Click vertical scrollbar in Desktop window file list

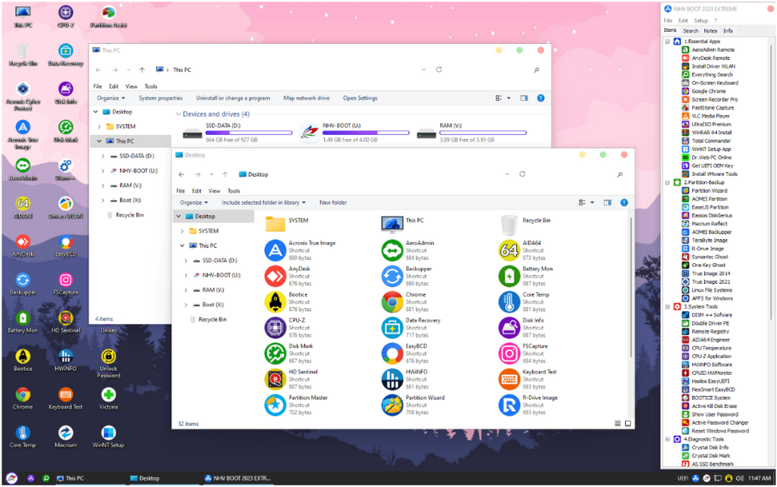631,287
